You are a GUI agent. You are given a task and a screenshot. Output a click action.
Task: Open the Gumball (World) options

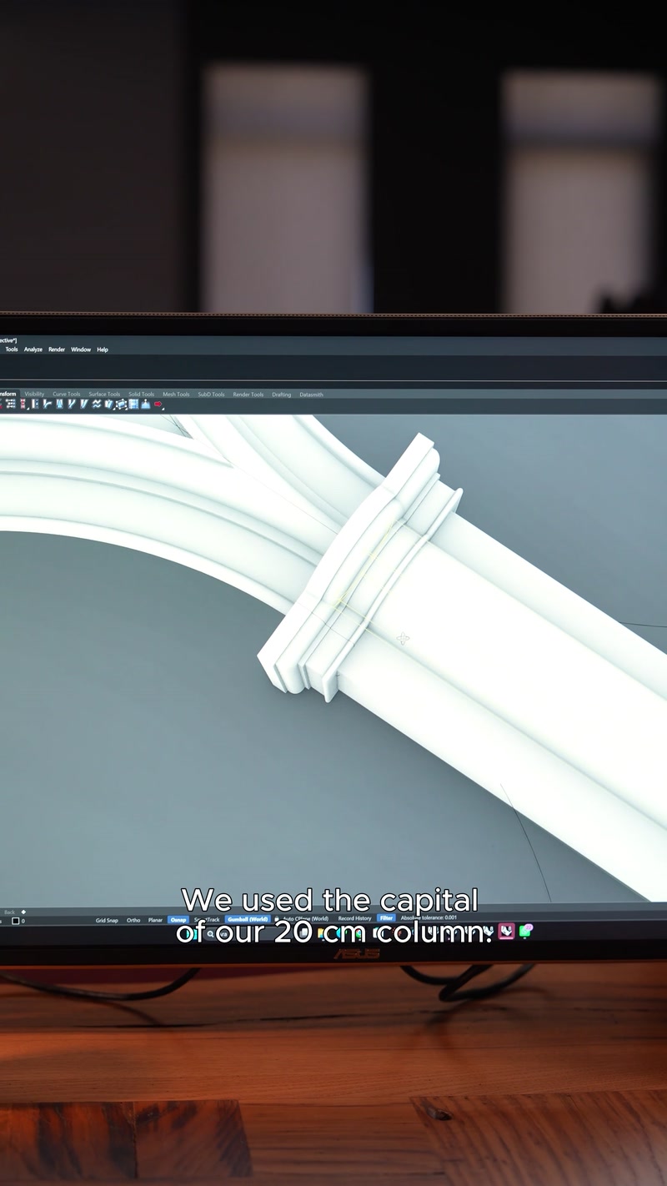point(248,919)
